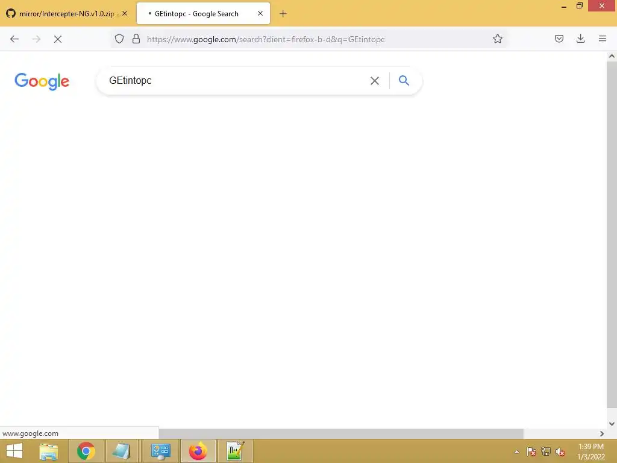Image resolution: width=617 pixels, height=463 pixels.
Task: Stop loading the page
Action: click(x=58, y=39)
